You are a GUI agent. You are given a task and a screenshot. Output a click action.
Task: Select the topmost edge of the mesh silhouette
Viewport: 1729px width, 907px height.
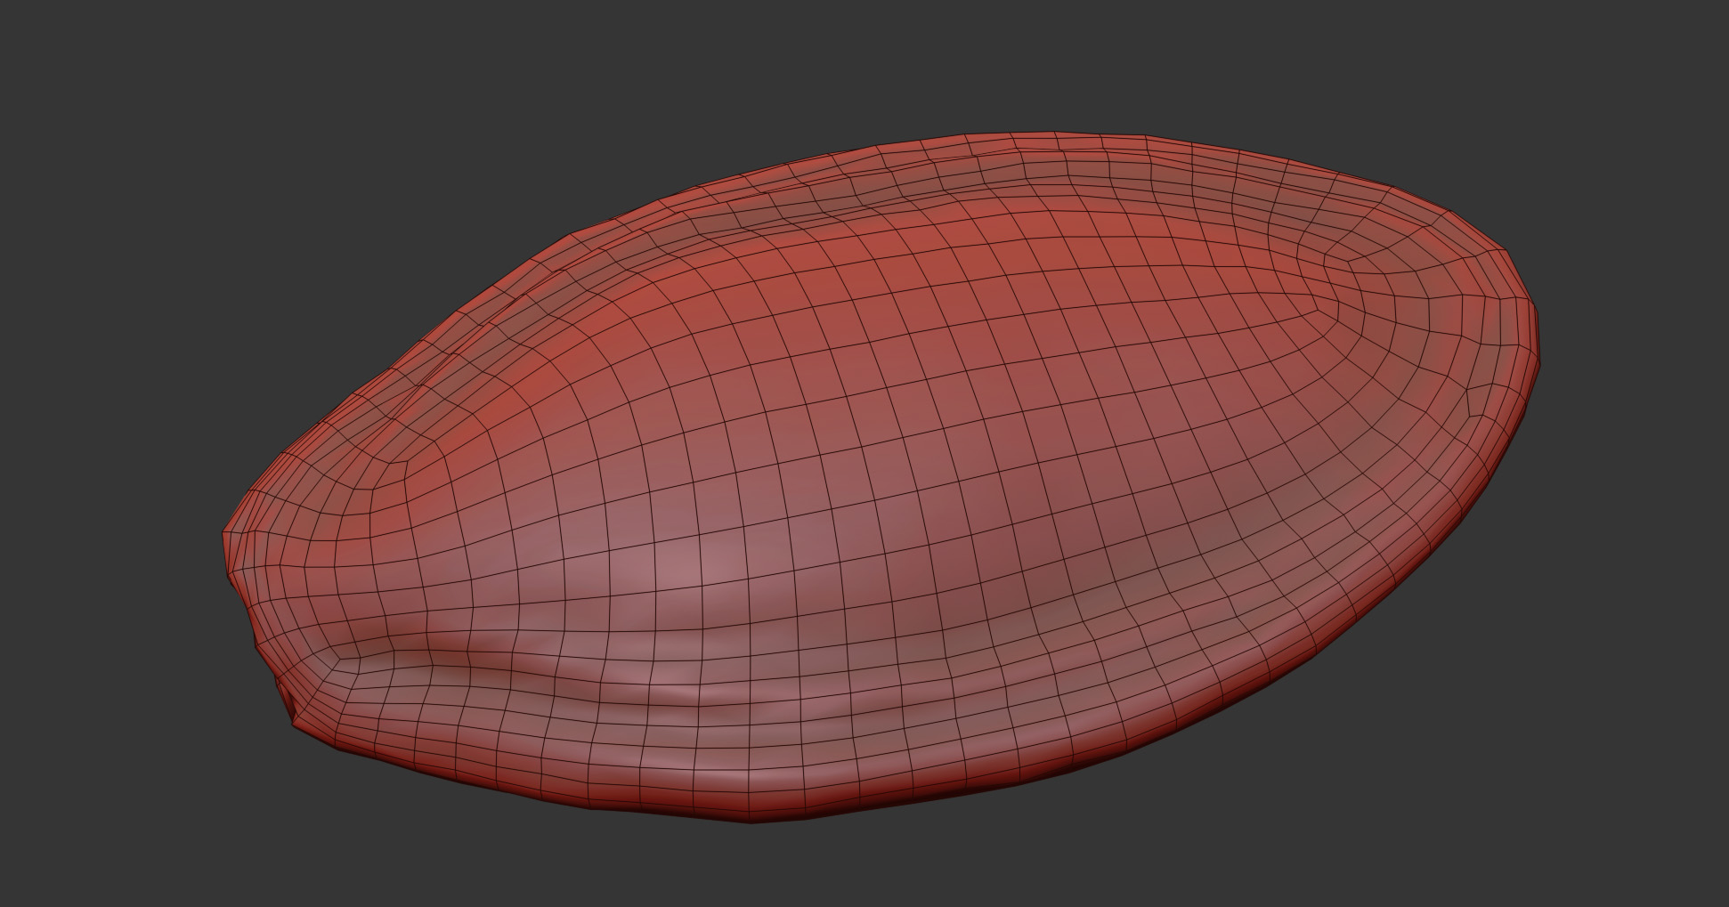tap(1051, 134)
